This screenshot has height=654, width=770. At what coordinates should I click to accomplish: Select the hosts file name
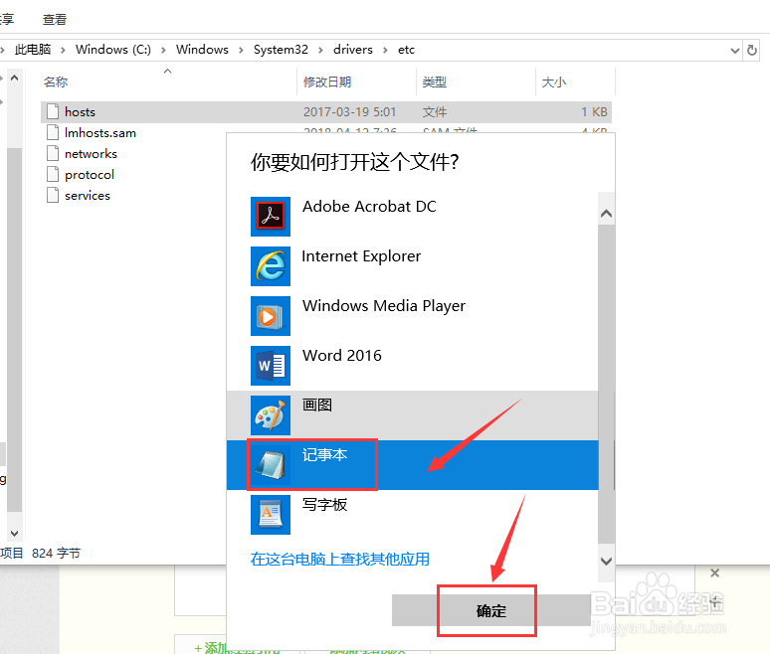click(80, 112)
